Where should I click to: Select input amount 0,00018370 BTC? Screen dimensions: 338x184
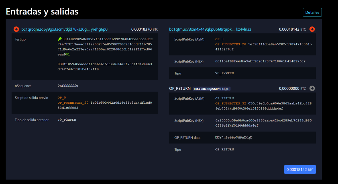click(145, 29)
